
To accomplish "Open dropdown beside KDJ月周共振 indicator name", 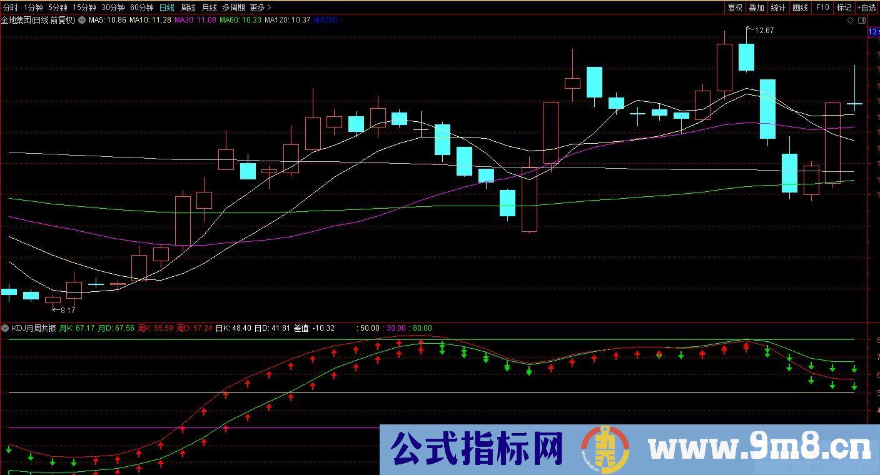I will point(6,328).
